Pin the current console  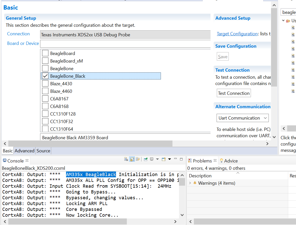point(145,159)
